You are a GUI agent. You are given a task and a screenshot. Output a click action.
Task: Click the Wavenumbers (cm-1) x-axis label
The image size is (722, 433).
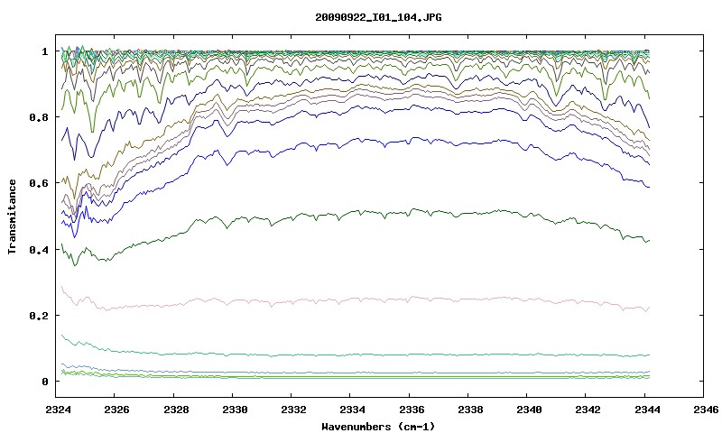point(378,427)
